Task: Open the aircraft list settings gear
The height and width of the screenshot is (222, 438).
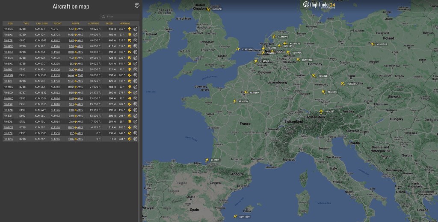Action: click(137, 6)
